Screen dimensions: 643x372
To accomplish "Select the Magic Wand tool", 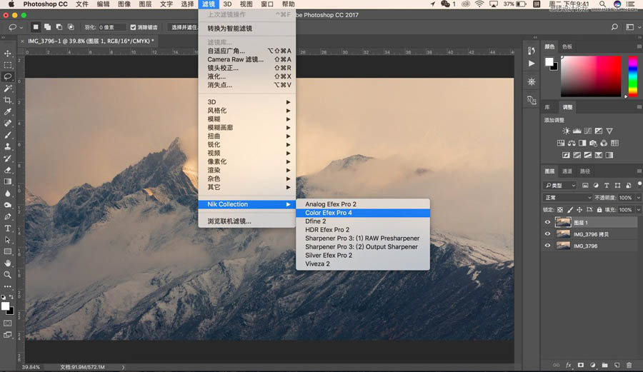I will click(8, 89).
